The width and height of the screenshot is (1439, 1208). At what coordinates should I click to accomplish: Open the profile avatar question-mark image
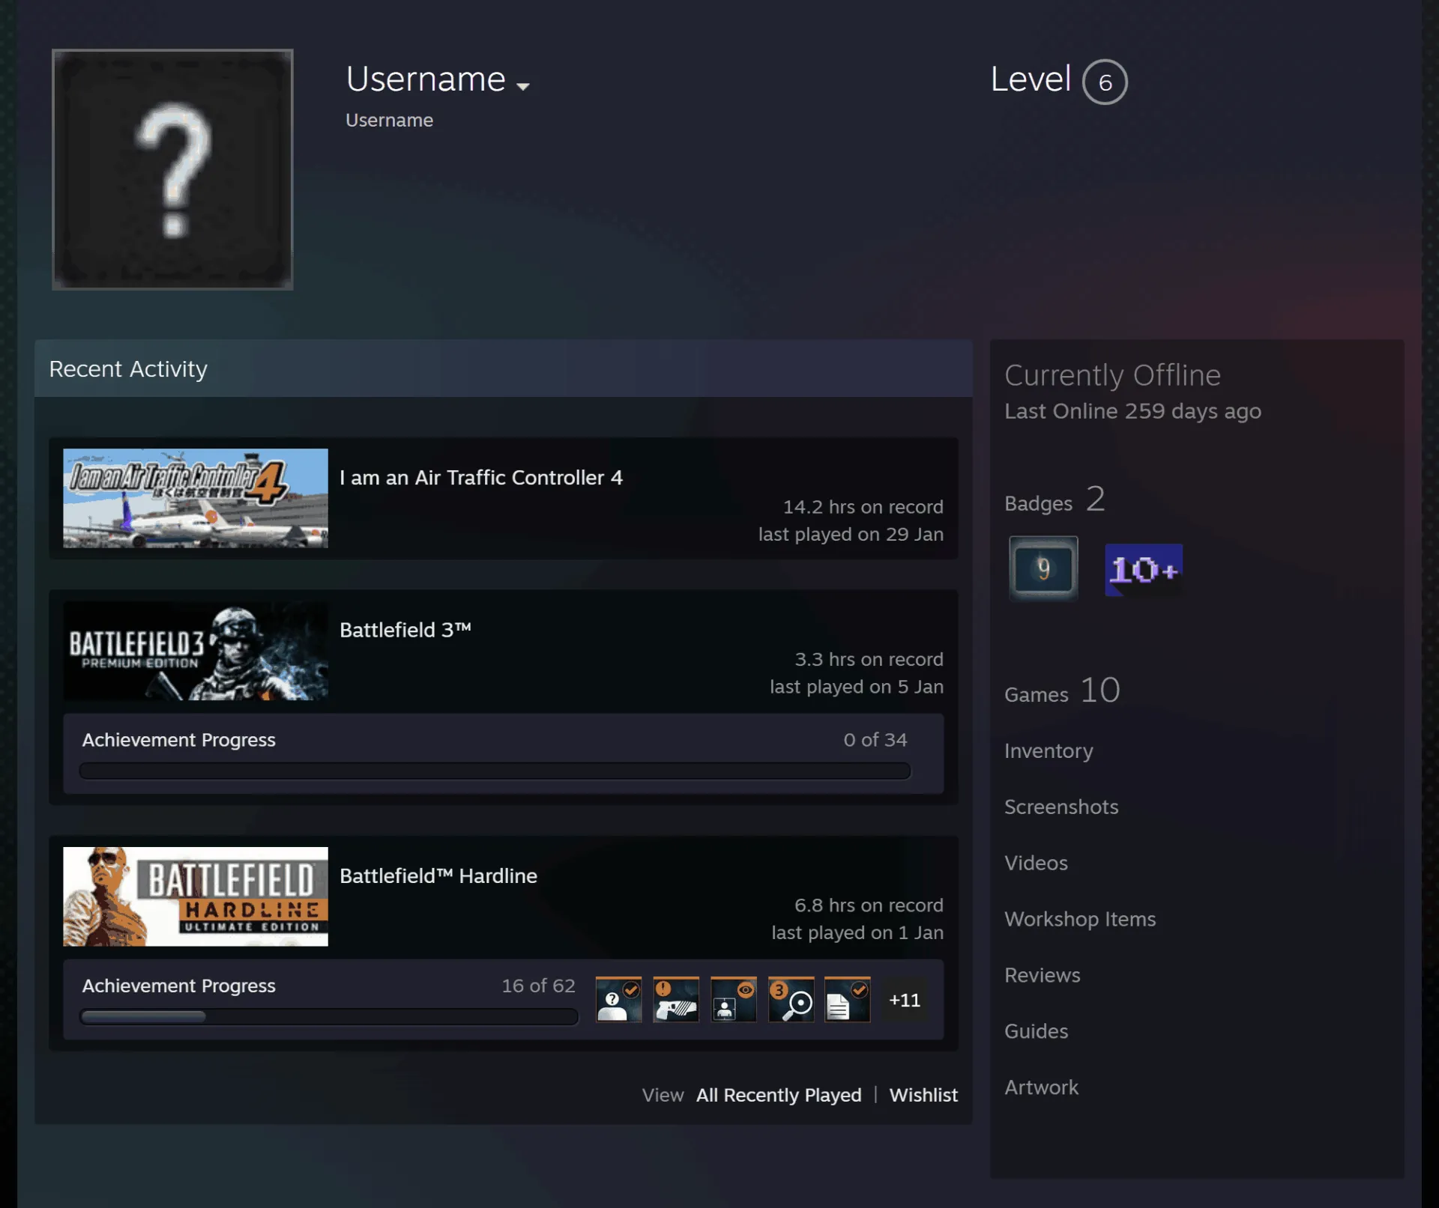(x=172, y=169)
